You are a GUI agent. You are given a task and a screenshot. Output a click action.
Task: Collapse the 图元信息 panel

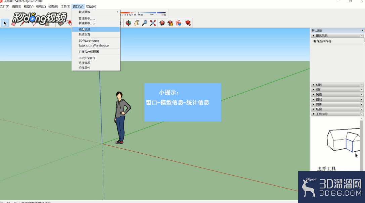tap(314, 36)
